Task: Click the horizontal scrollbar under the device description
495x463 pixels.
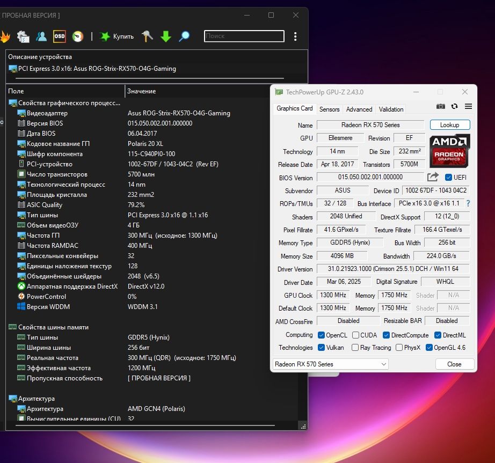Action: (x=150, y=78)
